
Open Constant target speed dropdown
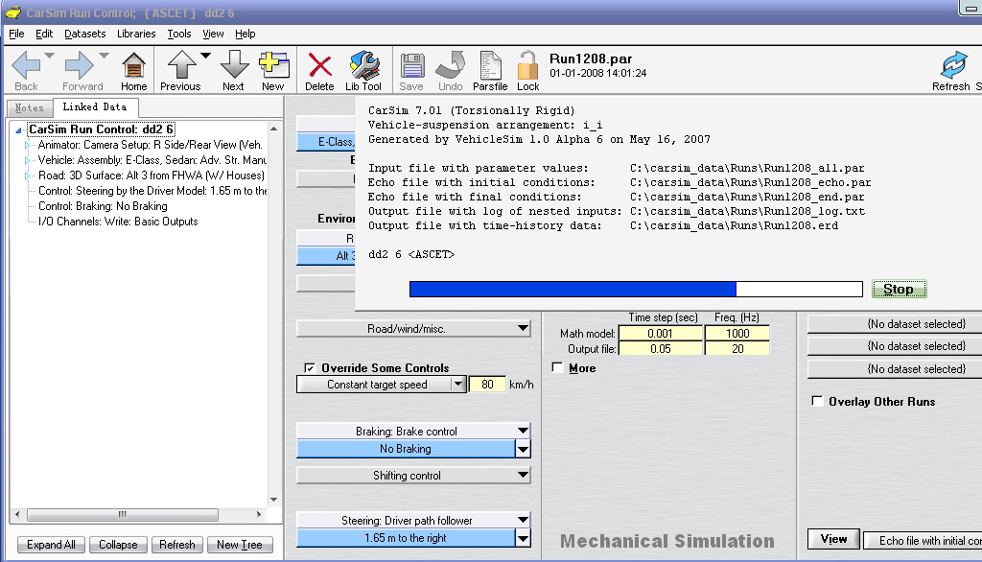click(458, 384)
